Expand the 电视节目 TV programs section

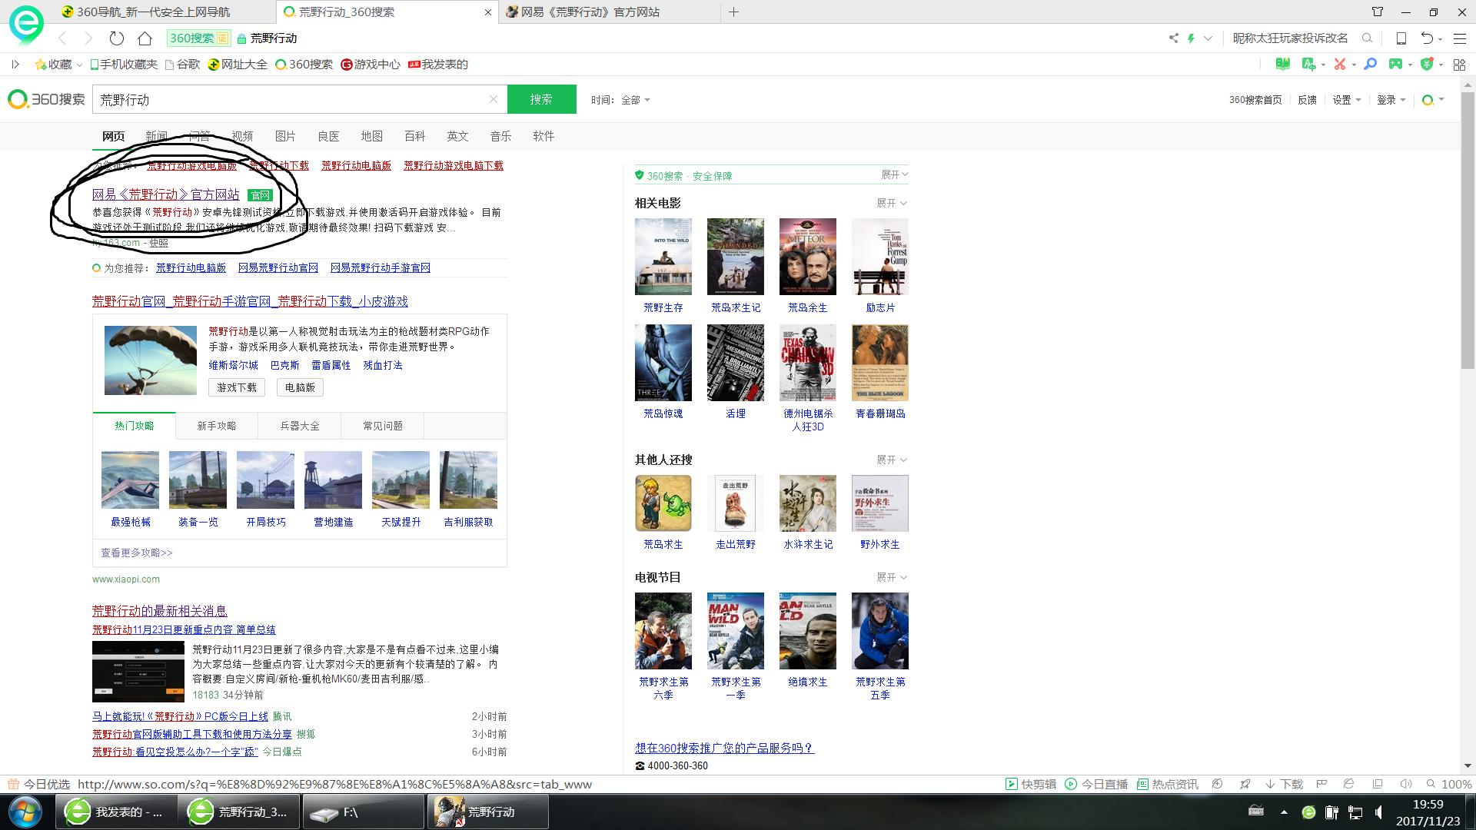(892, 577)
